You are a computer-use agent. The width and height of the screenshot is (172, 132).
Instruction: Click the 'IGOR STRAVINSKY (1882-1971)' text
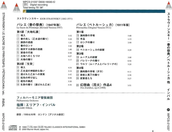coord(56,19)
